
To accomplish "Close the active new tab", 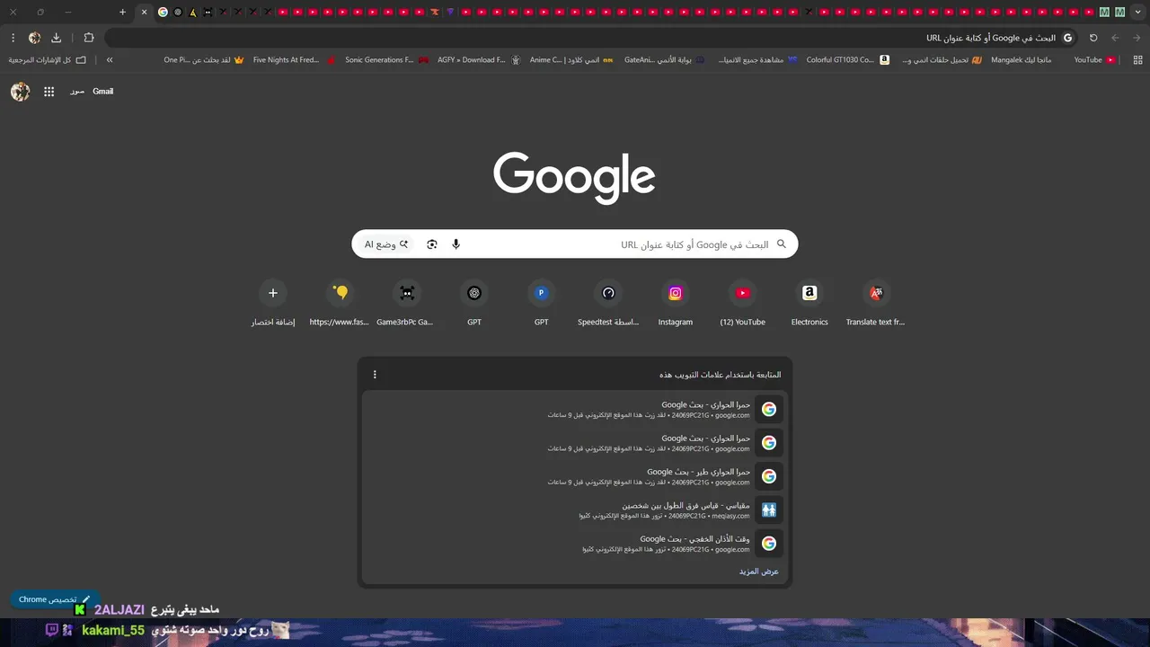I will pos(144,12).
